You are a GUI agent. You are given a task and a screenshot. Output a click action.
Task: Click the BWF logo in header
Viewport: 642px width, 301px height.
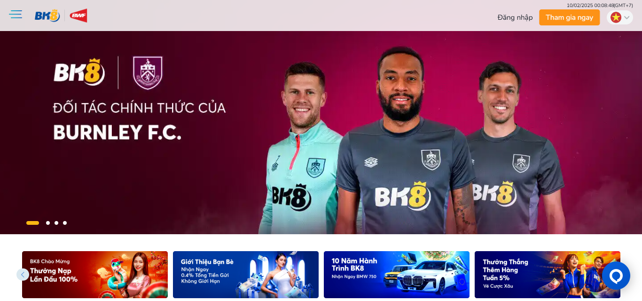(78, 16)
